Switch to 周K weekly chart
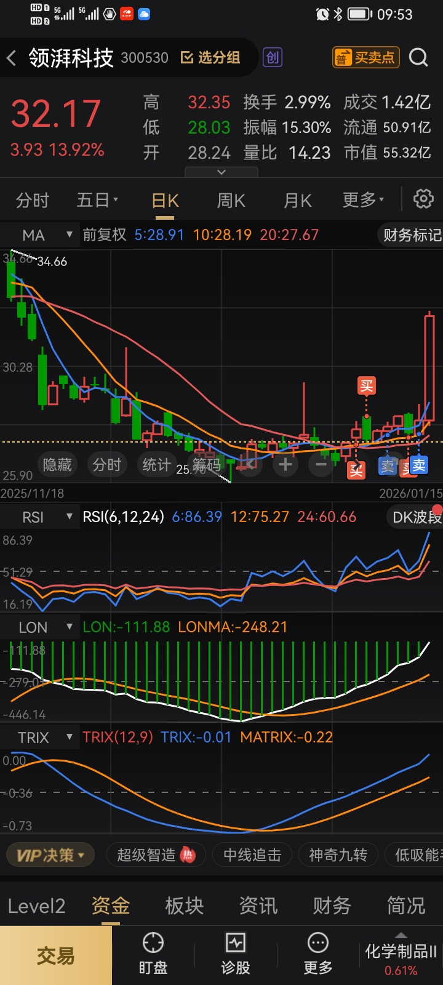The height and width of the screenshot is (985, 443). coord(231,201)
